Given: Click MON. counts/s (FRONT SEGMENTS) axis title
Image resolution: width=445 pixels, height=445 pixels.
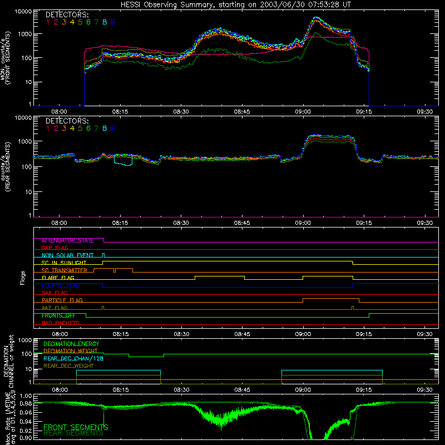Looking at the screenshot, I should pyautogui.click(x=6, y=58).
